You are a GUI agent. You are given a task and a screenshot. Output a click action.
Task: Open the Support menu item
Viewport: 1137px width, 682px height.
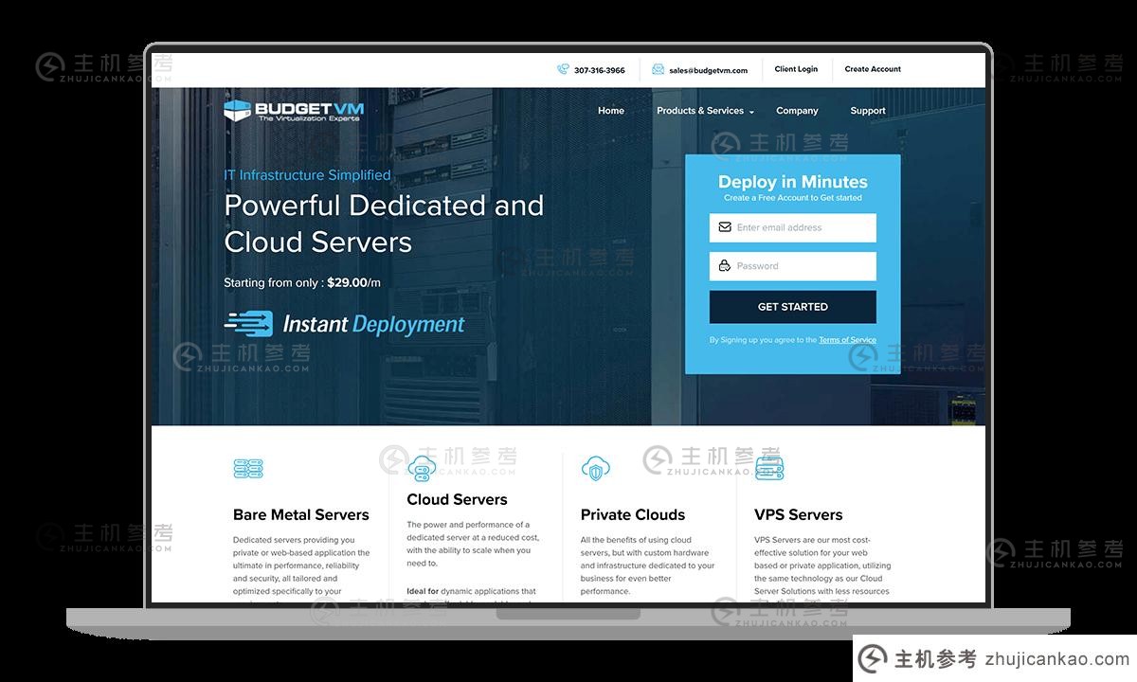coord(868,111)
